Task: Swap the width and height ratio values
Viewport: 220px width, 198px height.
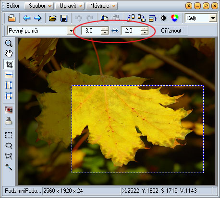Action: (x=115, y=31)
